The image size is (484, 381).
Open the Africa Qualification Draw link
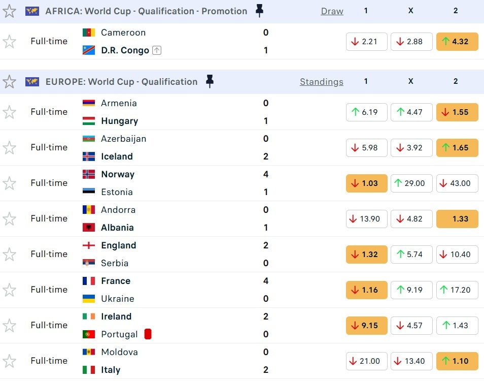[332, 11]
